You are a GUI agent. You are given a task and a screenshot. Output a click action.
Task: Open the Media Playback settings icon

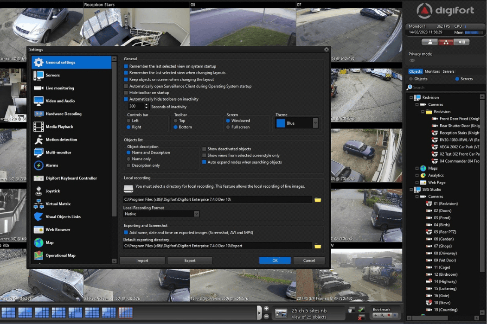[38, 127]
